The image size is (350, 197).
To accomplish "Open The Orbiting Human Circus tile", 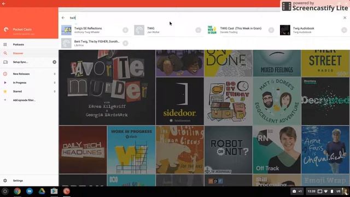I will [180, 149].
